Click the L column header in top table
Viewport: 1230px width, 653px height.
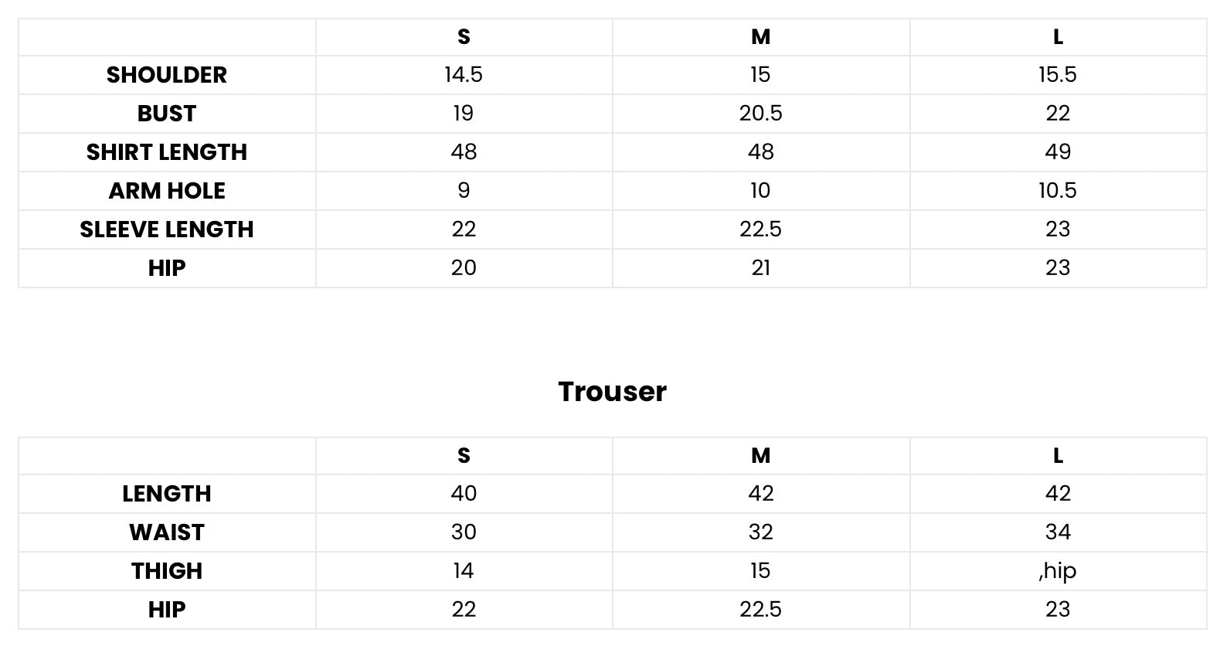[1058, 37]
